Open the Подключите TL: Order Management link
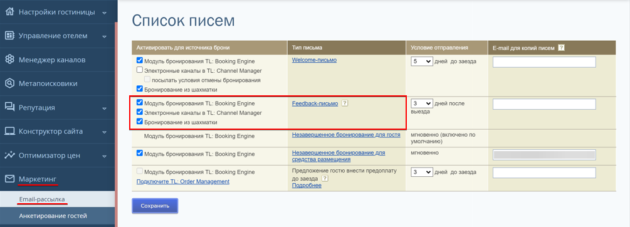 coord(183,182)
